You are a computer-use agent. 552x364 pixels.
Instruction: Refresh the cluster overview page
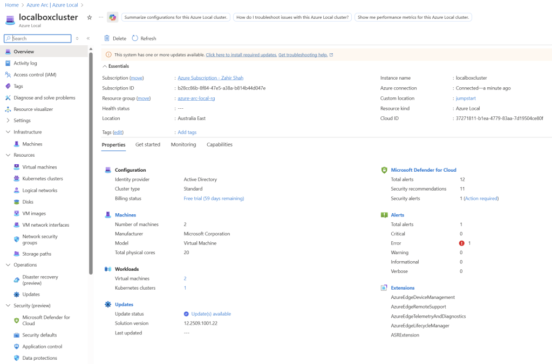click(x=144, y=38)
